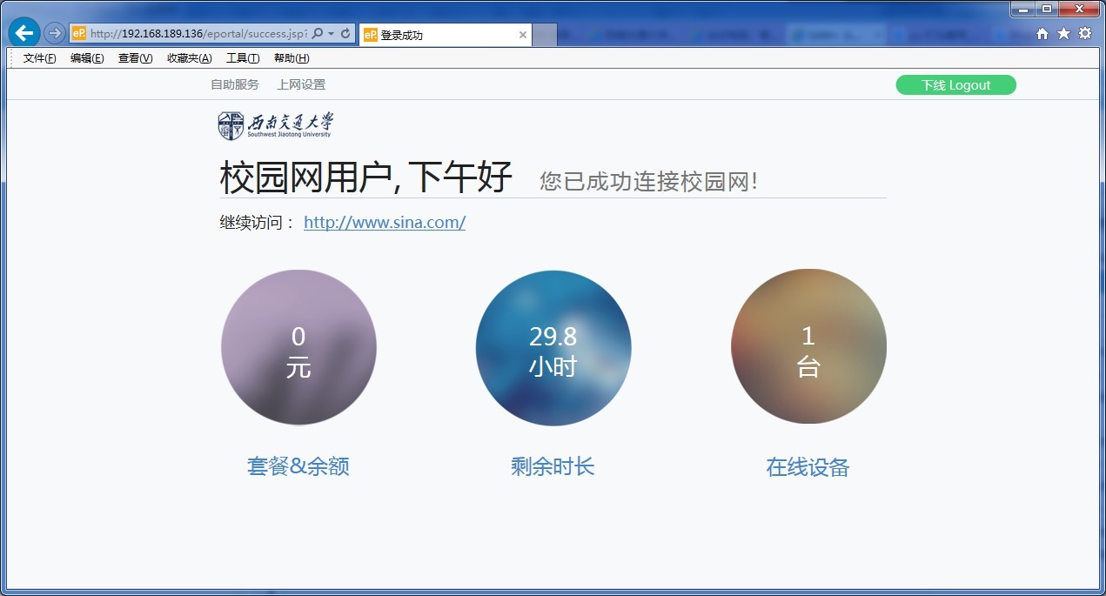The image size is (1106, 596).
Task: Click the back navigation arrow
Action: pos(23,32)
